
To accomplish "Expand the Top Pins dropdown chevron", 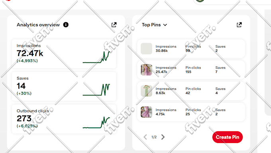I will 165,25.
